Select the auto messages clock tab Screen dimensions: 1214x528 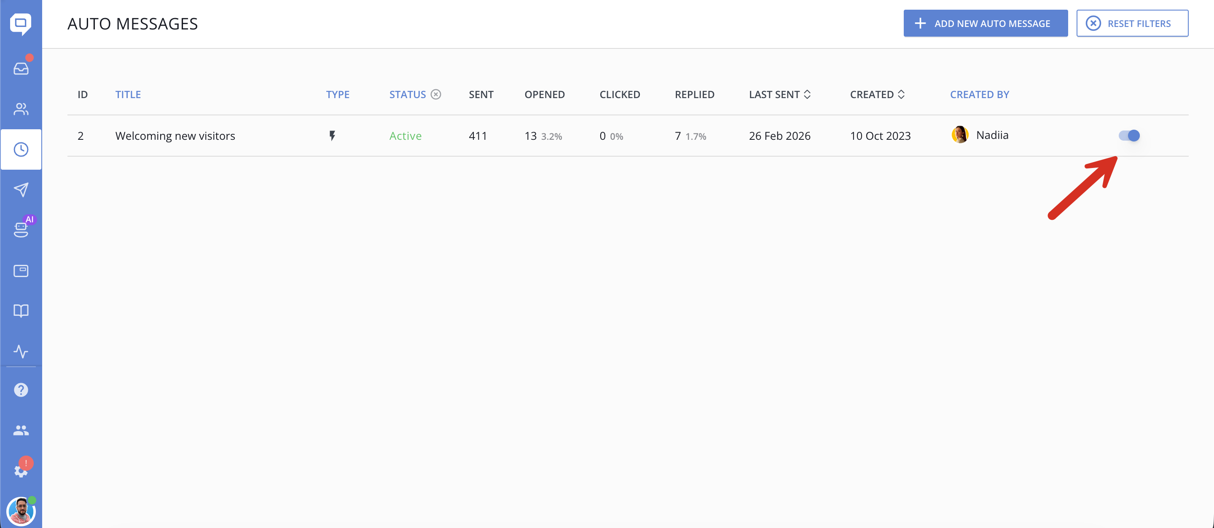coord(21,149)
